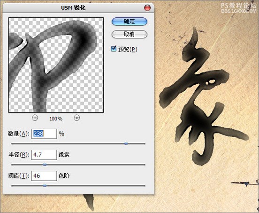Screen dimensions: 259x213
Task: Click the radius slider handle
Action: click(45, 164)
